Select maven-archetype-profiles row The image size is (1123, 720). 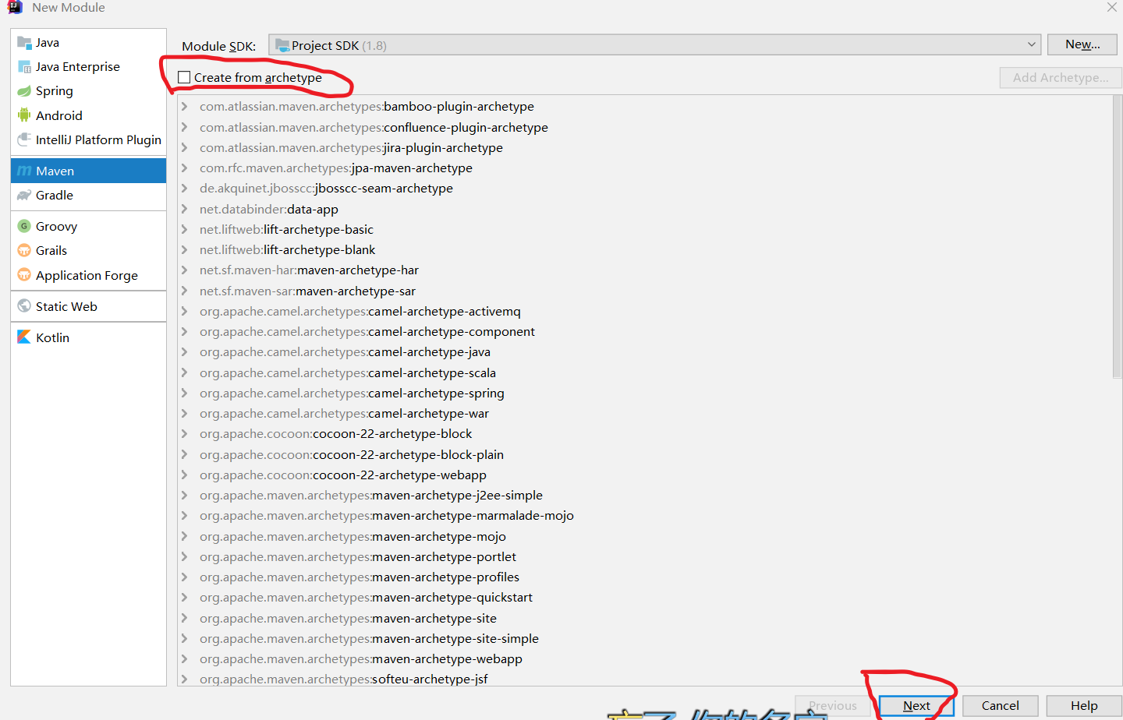(x=644, y=577)
